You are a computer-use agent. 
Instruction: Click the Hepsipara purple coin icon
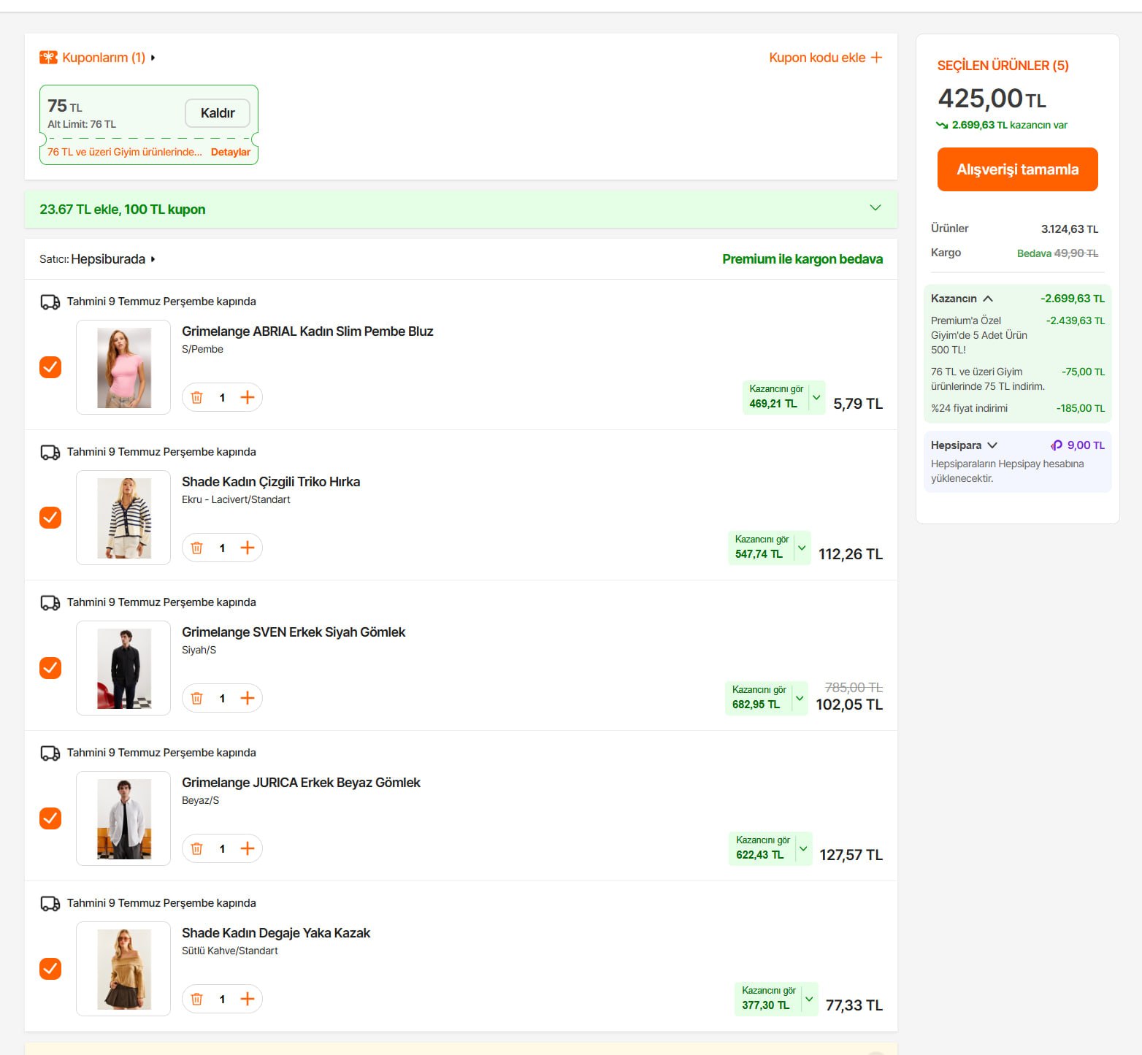point(1056,445)
